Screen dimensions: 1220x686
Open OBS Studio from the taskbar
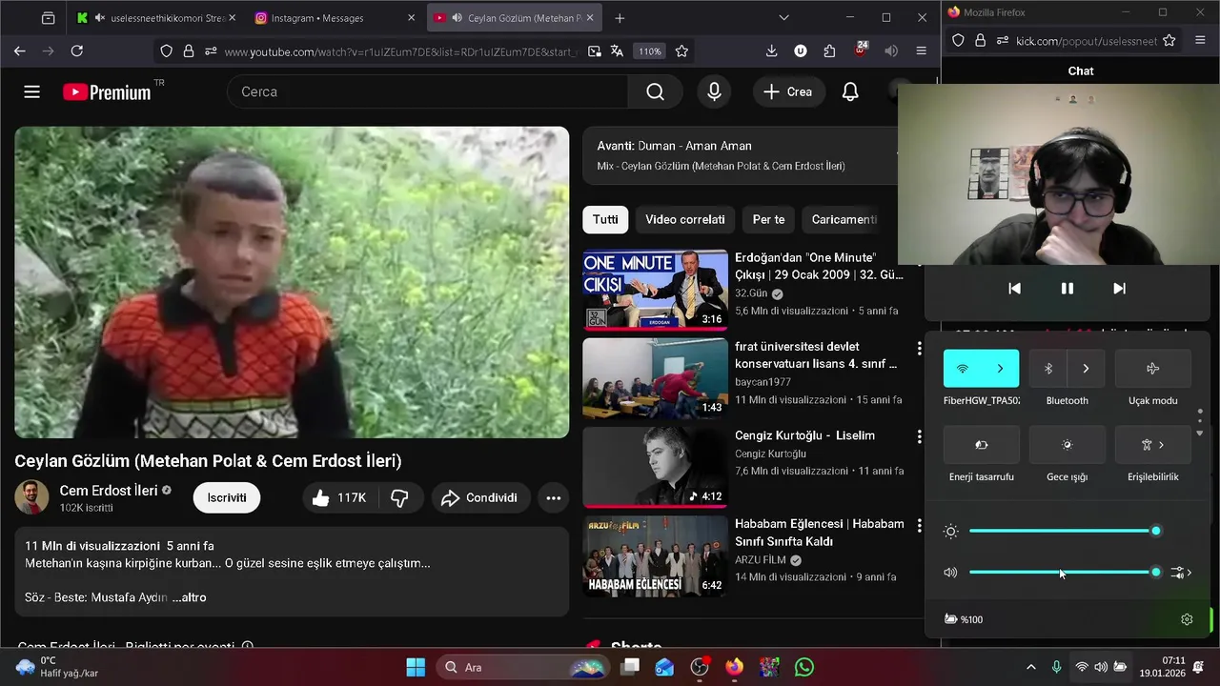pos(700,667)
